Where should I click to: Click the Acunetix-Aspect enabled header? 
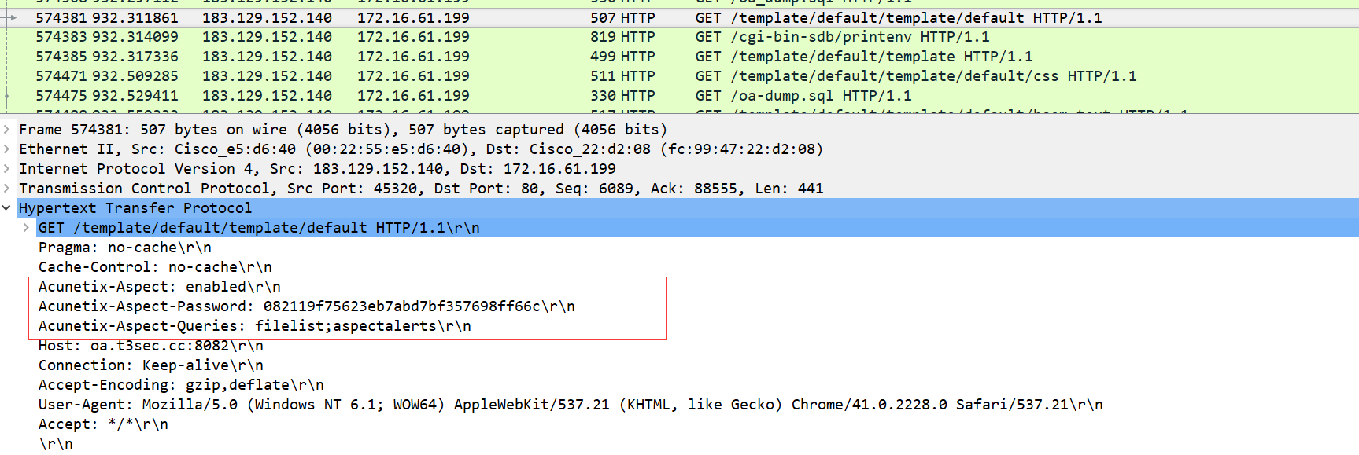(x=160, y=287)
